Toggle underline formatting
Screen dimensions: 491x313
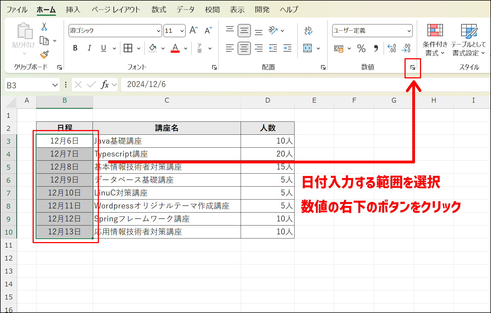click(x=103, y=48)
